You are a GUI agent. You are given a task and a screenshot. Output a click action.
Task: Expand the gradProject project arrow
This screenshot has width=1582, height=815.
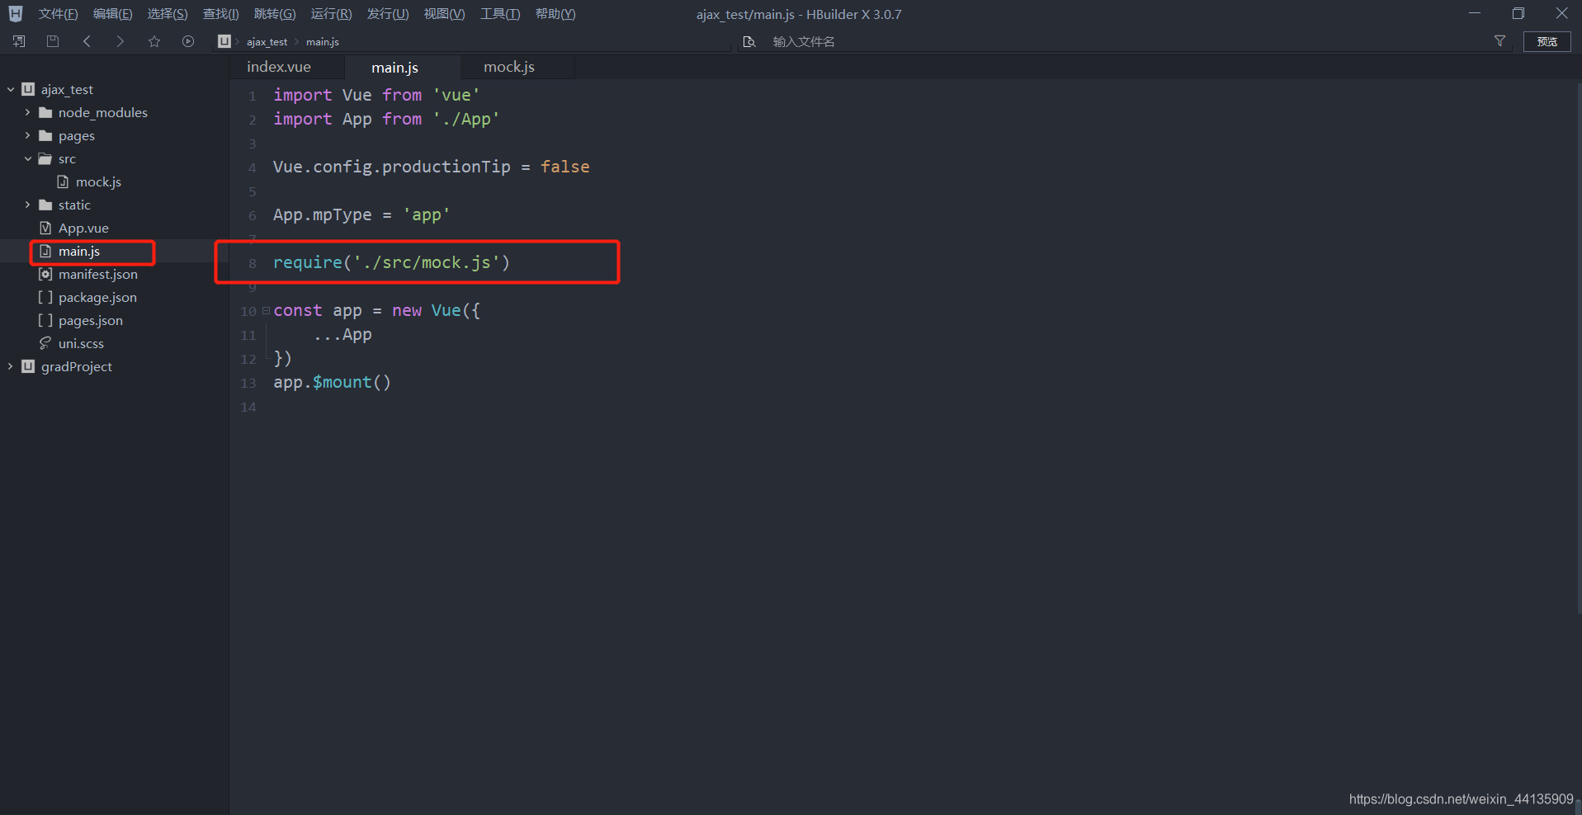(x=11, y=366)
